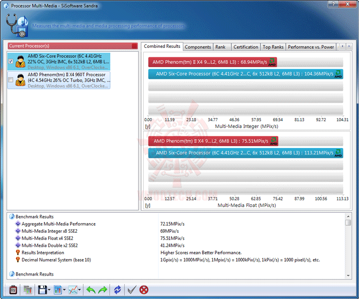This screenshot has height=299, width=359.
Task: Switch to Performance vs. Power tab
Action: (x=311, y=47)
